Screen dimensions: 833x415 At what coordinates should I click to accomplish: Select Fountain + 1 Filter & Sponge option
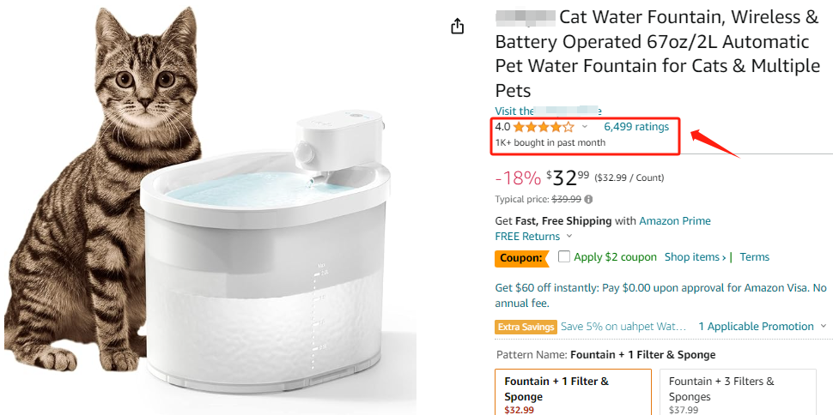pyautogui.click(x=573, y=392)
